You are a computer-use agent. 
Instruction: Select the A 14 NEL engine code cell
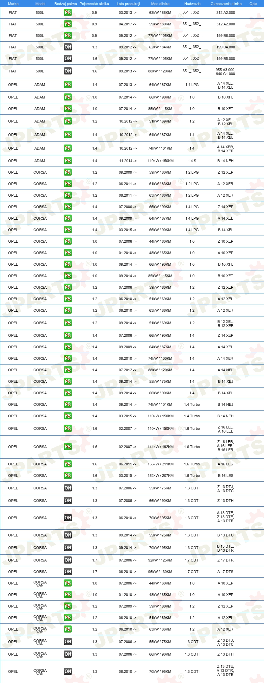point(226,370)
